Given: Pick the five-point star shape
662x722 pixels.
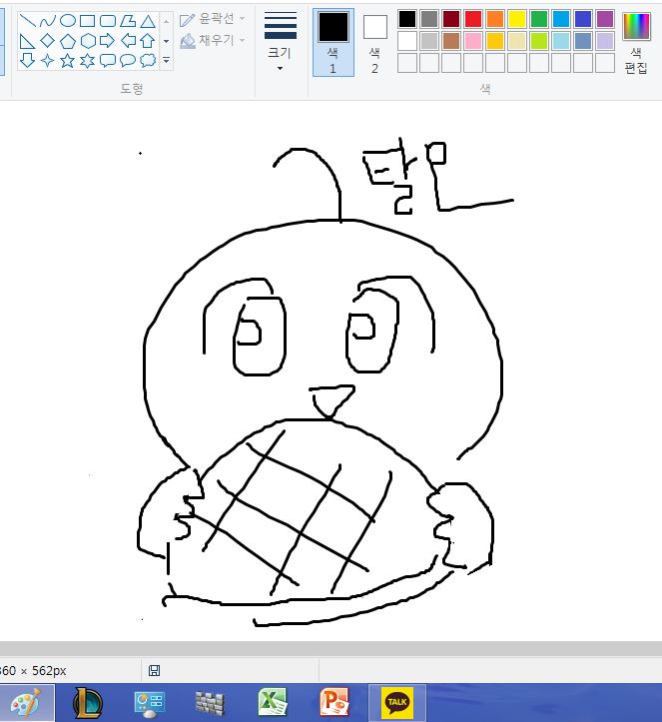Looking at the screenshot, I should click(68, 61).
